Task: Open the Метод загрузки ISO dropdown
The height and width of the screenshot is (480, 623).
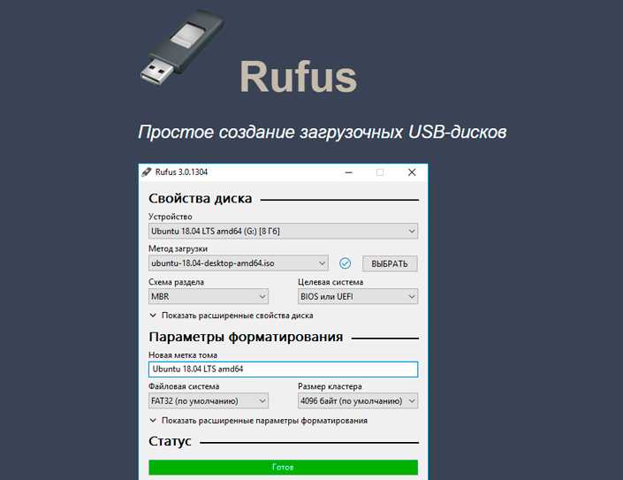Action: tap(239, 263)
